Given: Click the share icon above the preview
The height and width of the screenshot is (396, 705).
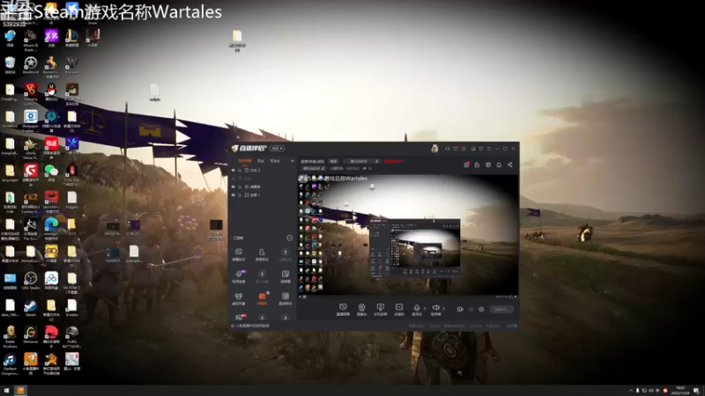Looking at the screenshot, I should pyautogui.click(x=510, y=165).
